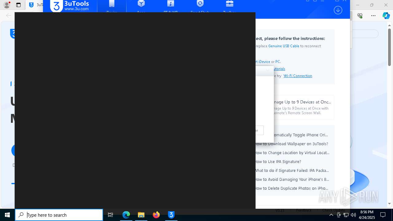Go back in the Edge browser
The image size is (393, 221).
tap(8, 16)
